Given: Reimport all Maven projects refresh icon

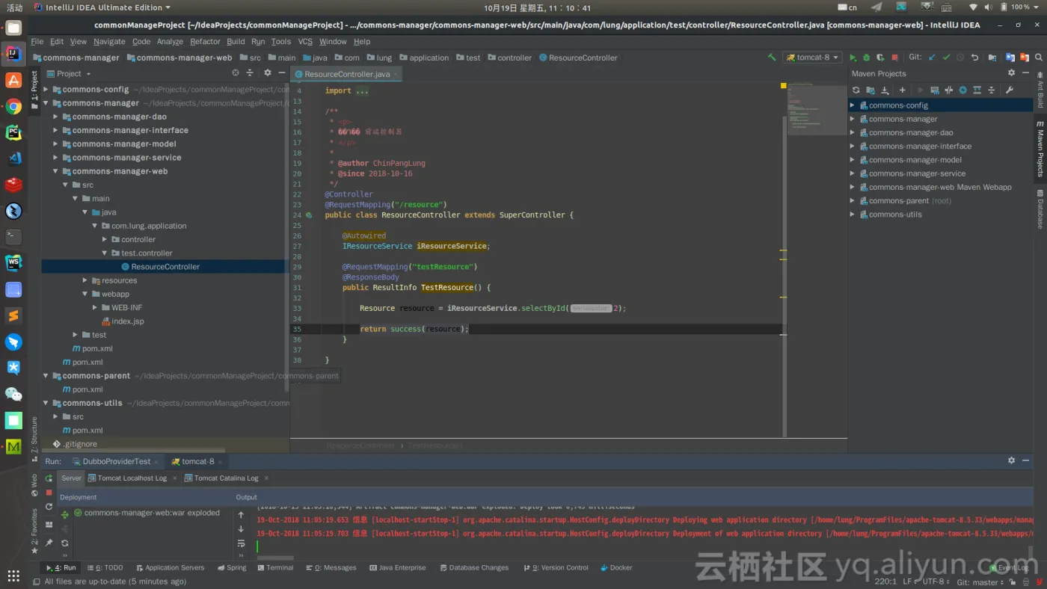Looking at the screenshot, I should pyautogui.click(x=856, y=90).
